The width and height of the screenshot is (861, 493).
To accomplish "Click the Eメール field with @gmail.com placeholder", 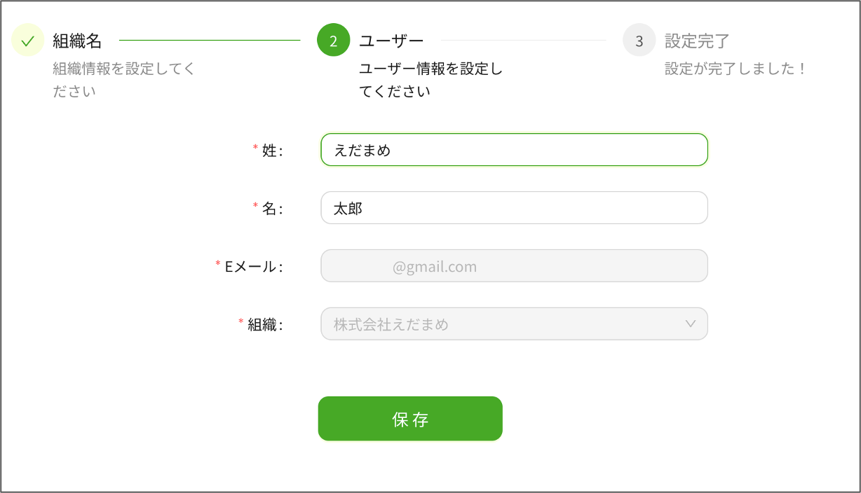I will pos(514,265).
